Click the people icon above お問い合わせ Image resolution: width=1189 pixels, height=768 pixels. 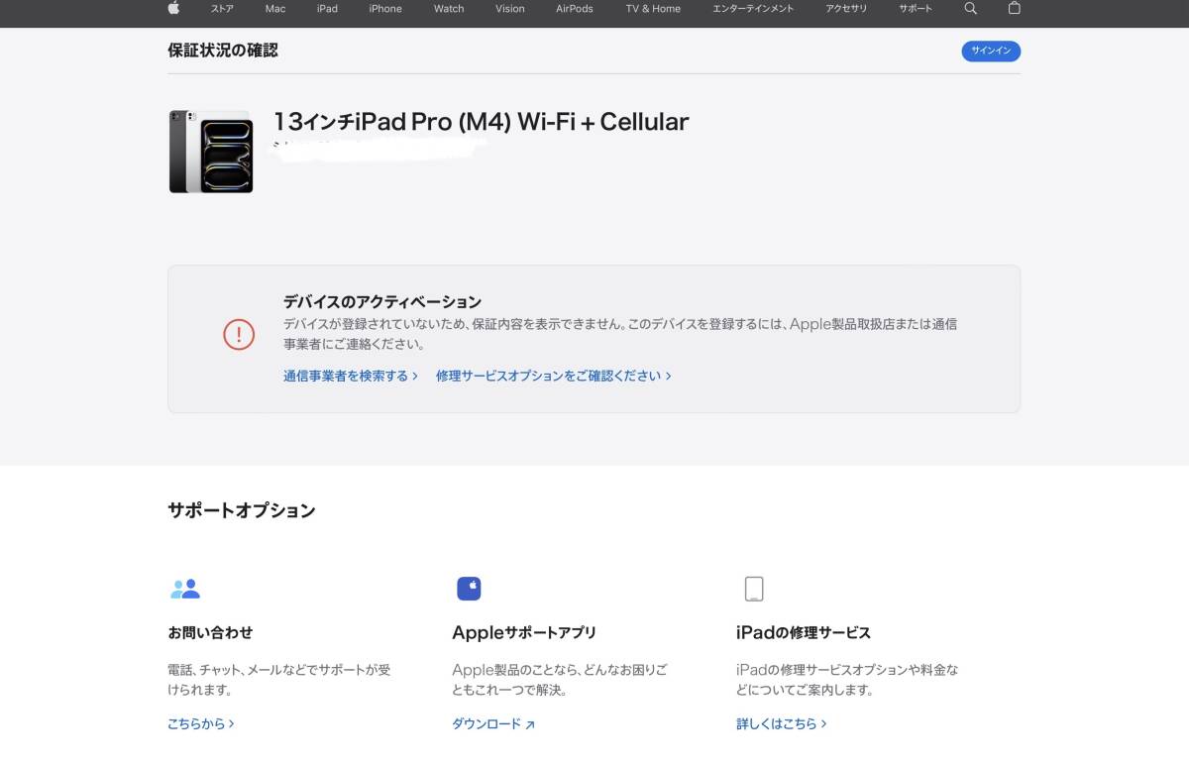tap(184, 589)
